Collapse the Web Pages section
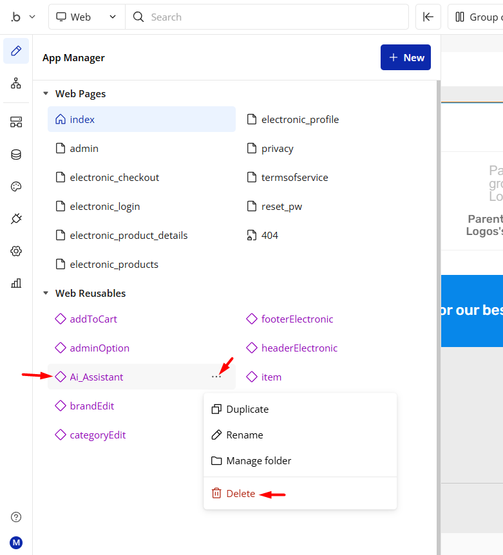503x555 pixels. pyautogui.click(x=46, y=94)
